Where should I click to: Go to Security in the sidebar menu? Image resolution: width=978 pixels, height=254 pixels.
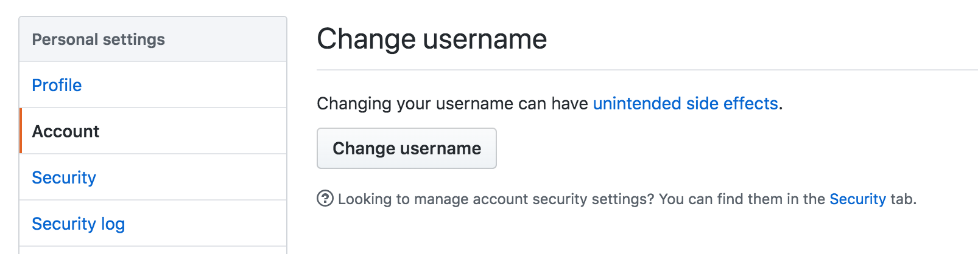click(64, 177)
